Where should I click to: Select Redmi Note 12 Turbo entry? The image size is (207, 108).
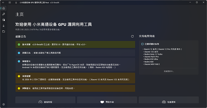[153, 54]
